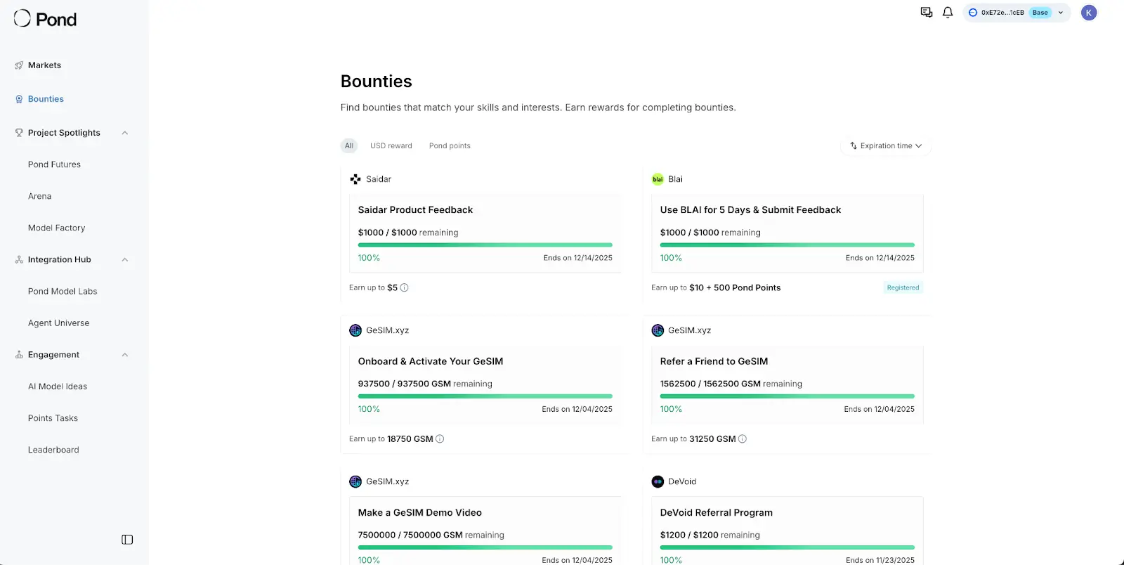The height and width of the screenshot is (565, 1124).
Task: Click the Pond logo
Action: coord(45,19)
